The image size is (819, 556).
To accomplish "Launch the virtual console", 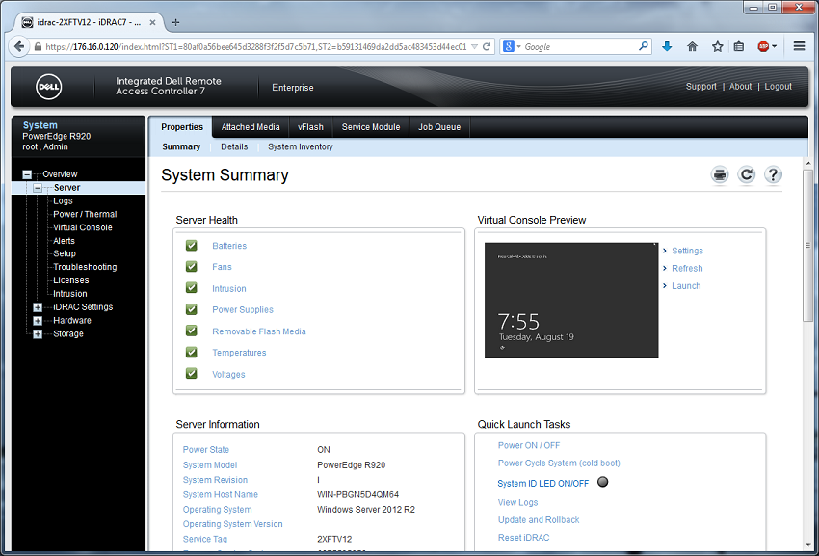I will [686, 286].
